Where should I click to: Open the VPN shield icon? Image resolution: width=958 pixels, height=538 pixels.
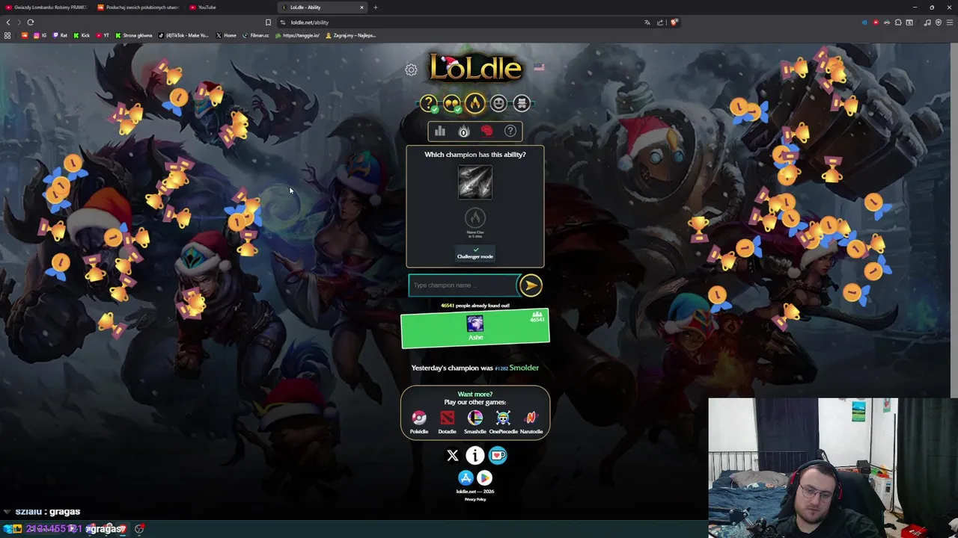pyautogui.click(x=939, y=22)
